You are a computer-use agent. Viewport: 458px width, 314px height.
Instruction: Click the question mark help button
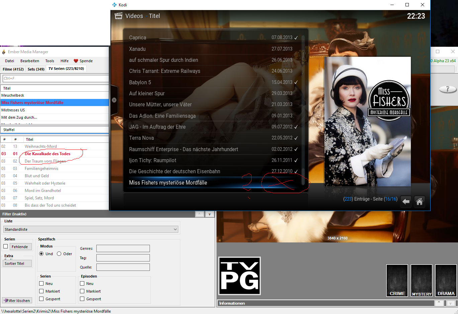[x=447, y=89]
